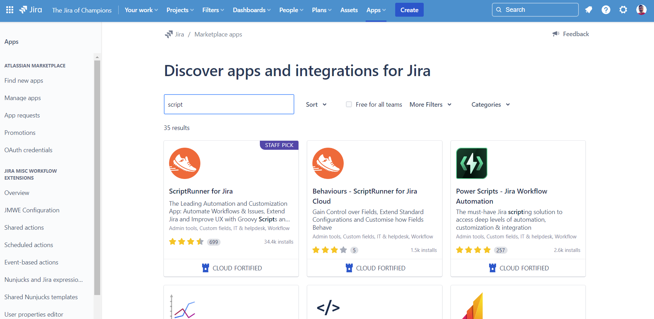
Task: Open the Jira apps grid icon
Action: coord(9,9)
